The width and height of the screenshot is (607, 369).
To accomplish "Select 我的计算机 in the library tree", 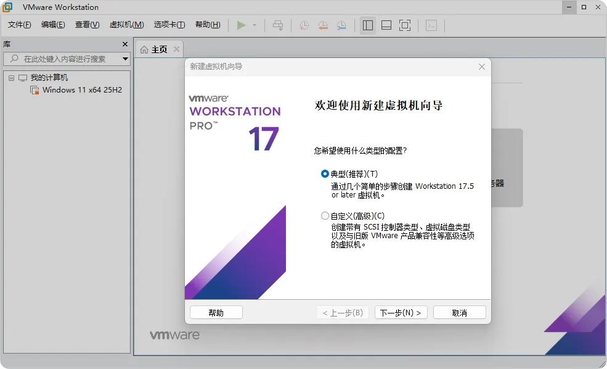I will coord(49,78).
